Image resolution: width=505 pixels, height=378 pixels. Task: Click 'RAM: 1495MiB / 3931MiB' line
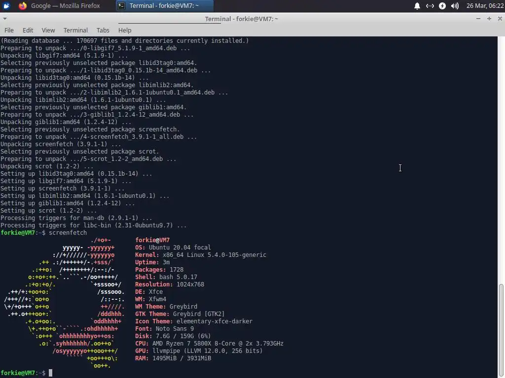pos(173,358)
